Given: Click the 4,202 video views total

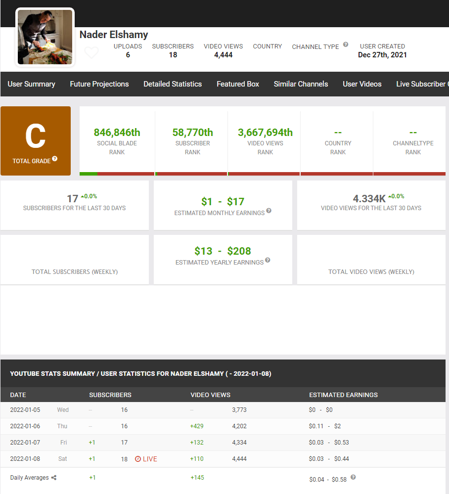Looking at the screenshot, I should point(239,426).
